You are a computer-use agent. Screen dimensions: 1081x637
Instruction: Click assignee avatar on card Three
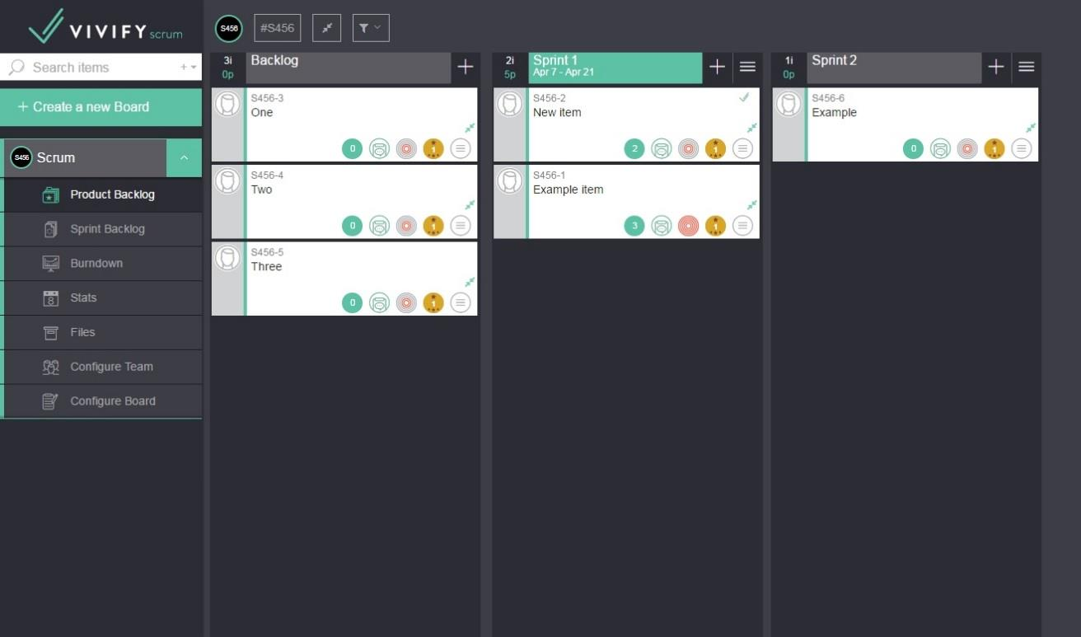[227, 258]
